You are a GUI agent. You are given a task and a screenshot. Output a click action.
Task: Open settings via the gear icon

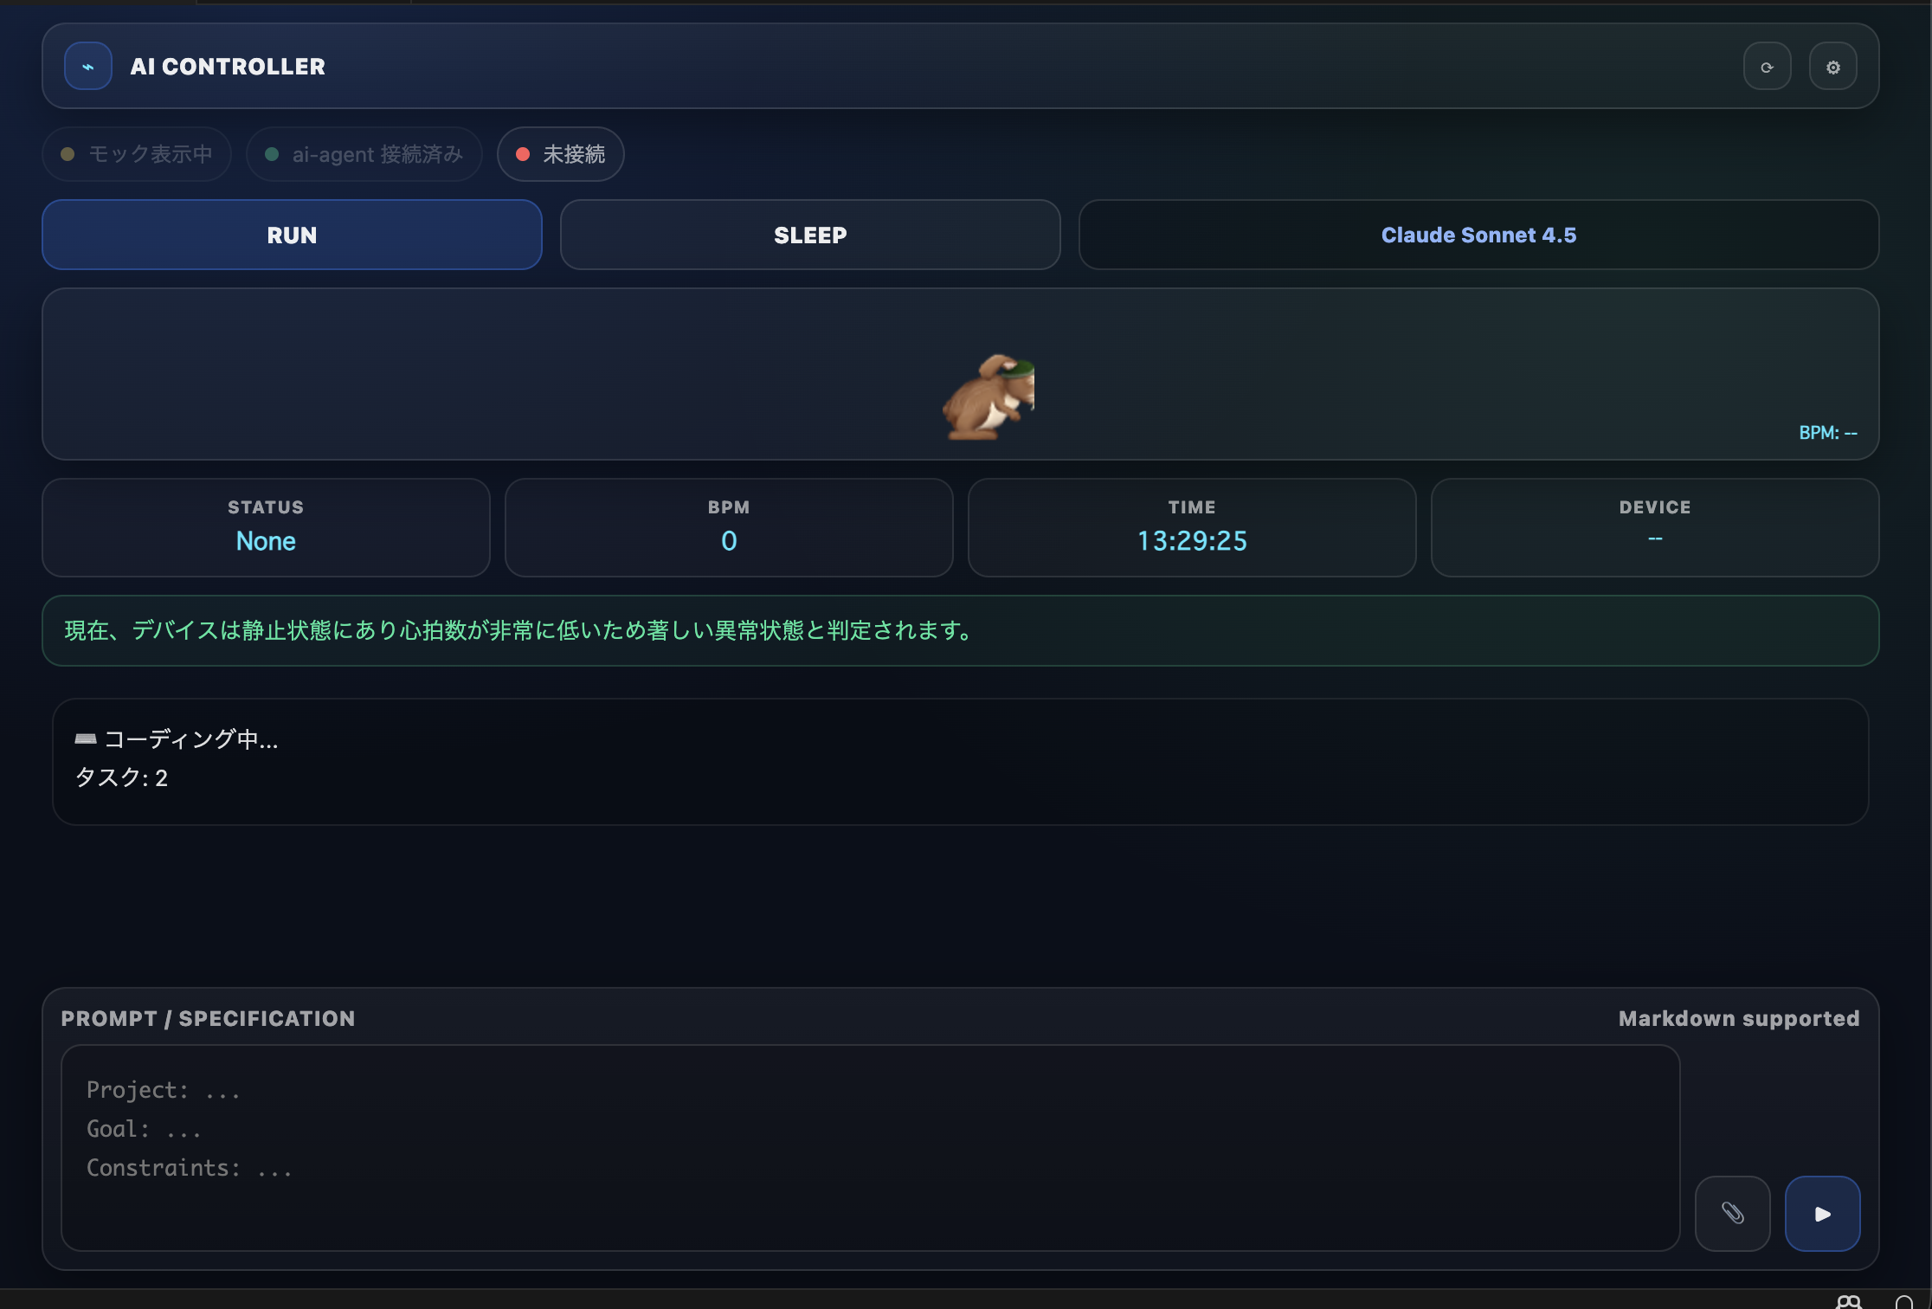pyautogui.click(x=1832, y=67)
